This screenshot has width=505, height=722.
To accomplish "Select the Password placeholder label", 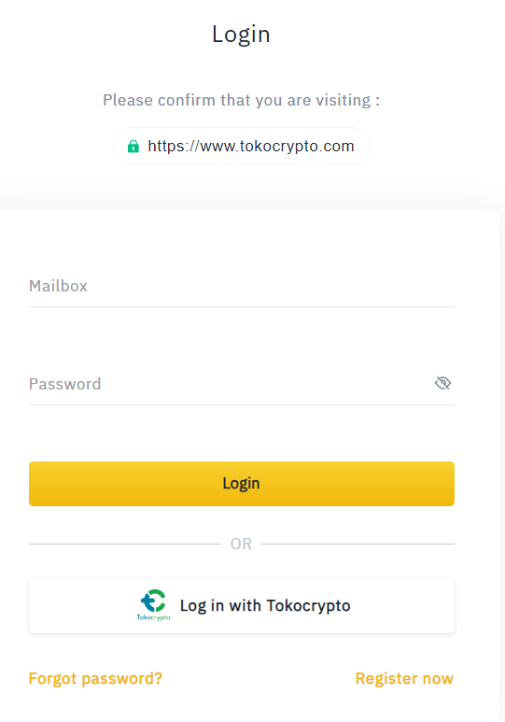I will click(65, 384).
